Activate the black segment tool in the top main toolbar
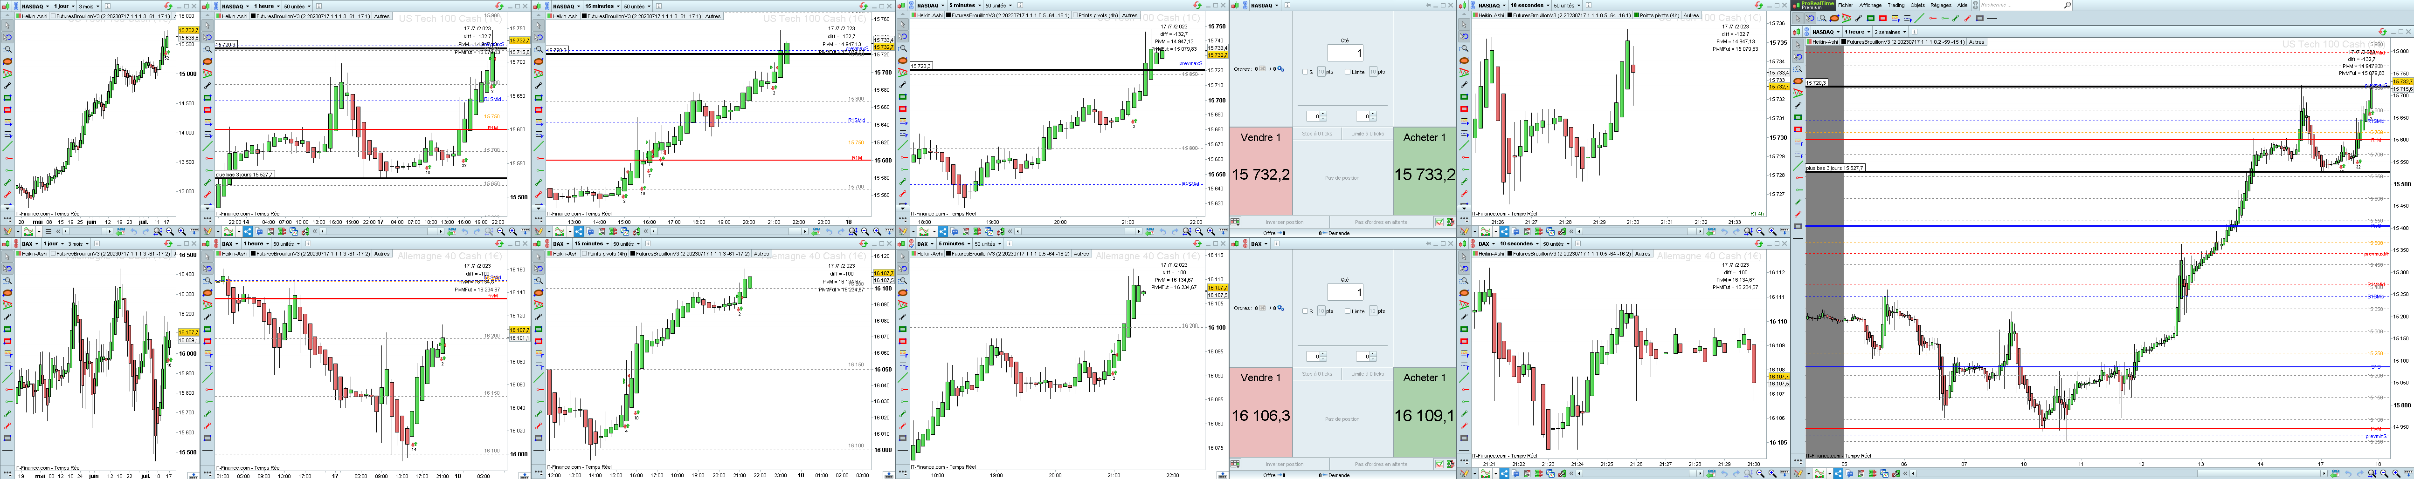This screenshot has height=479, width=2414. (x=1859, y=18)
